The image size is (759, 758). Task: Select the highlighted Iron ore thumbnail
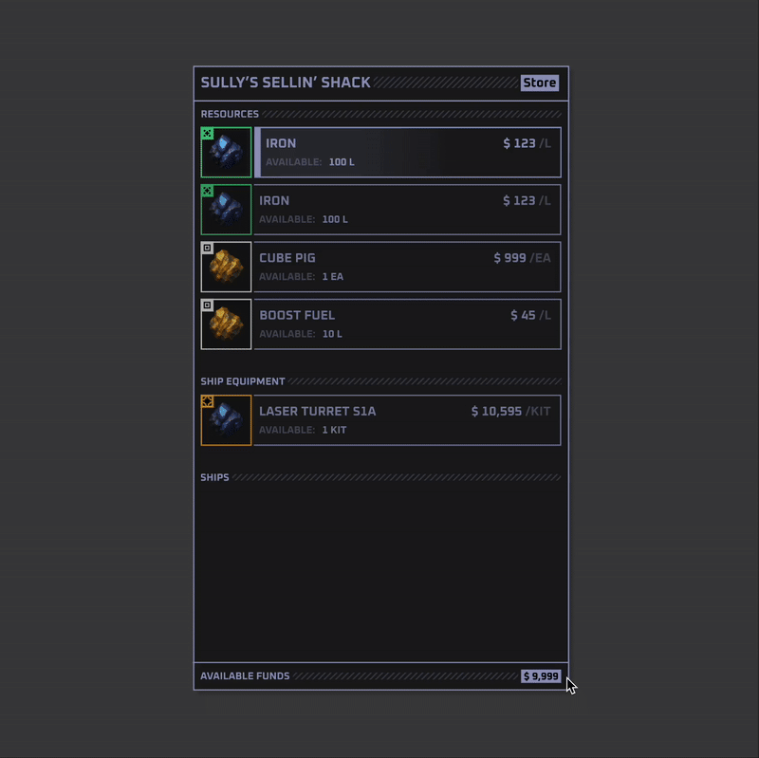[x=226, y=153]
